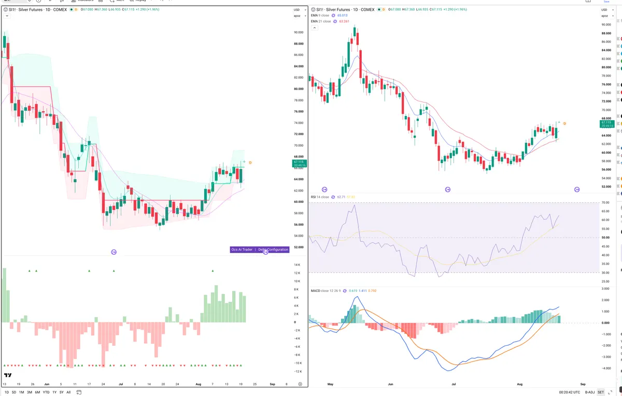Screen dimensions: 622x396
Task: Click the Save button at the top right
Action: pos(607,2)
